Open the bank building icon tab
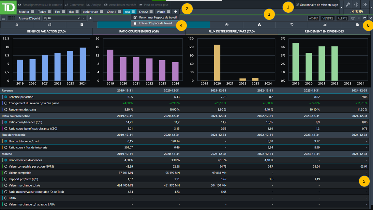The height and width of the screenshot is (210, 373). click(17, 25)
